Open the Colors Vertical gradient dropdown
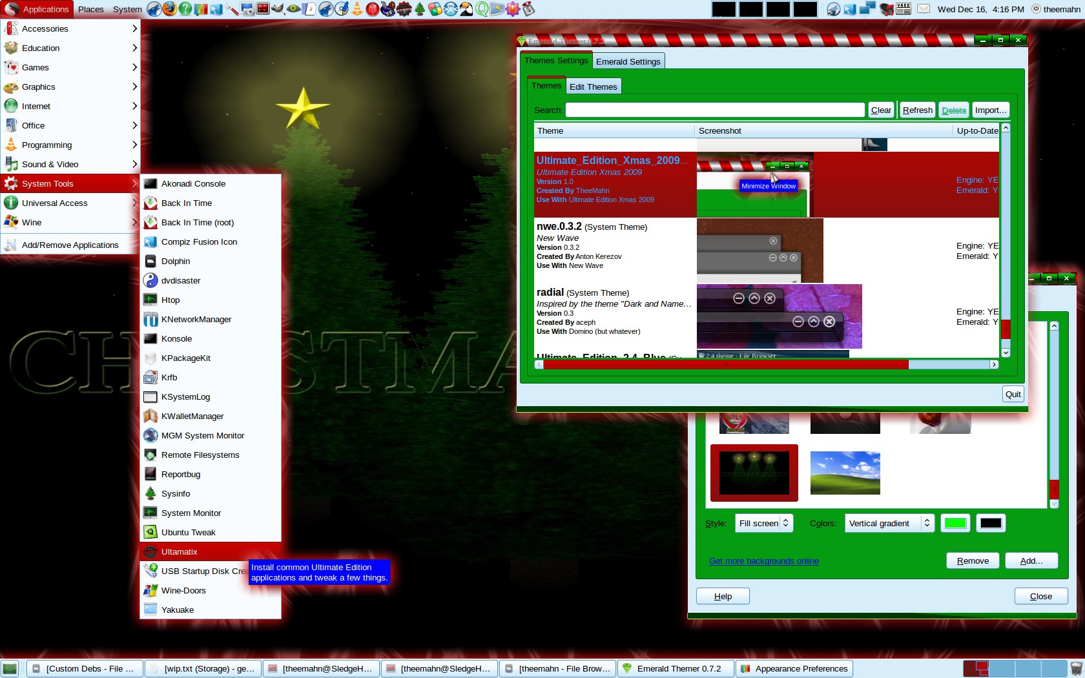The image size is (1085, 678). [889, 523]
